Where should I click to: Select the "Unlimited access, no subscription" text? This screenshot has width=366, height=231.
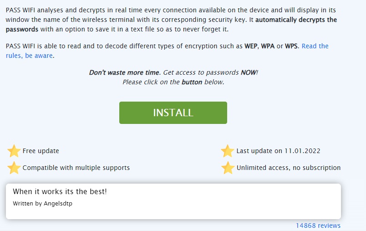point(289,168)
